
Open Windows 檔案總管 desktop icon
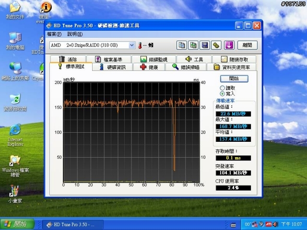15,166
